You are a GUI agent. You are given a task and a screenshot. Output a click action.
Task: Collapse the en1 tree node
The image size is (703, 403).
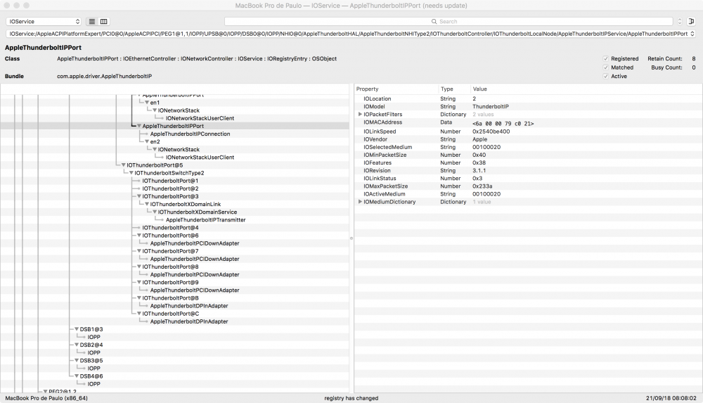[147, 103]
